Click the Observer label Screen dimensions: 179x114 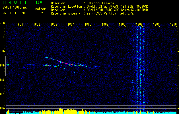coord(58,3)
